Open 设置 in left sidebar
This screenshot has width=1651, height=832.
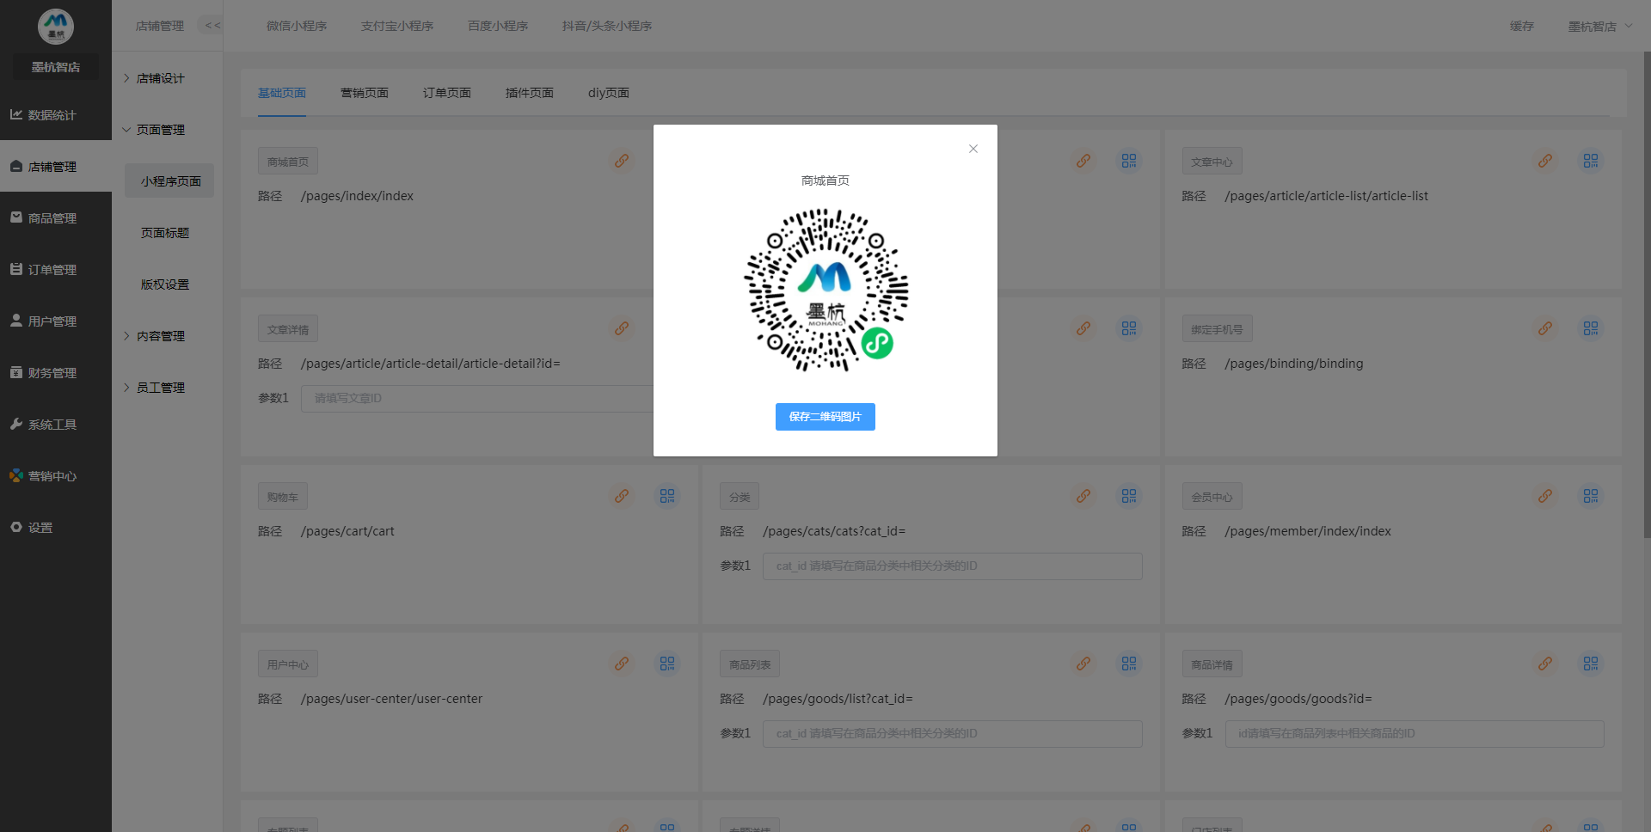[56, 527]
